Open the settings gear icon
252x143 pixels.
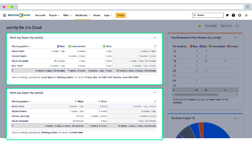pyautogui.click(x=240, y=15)
